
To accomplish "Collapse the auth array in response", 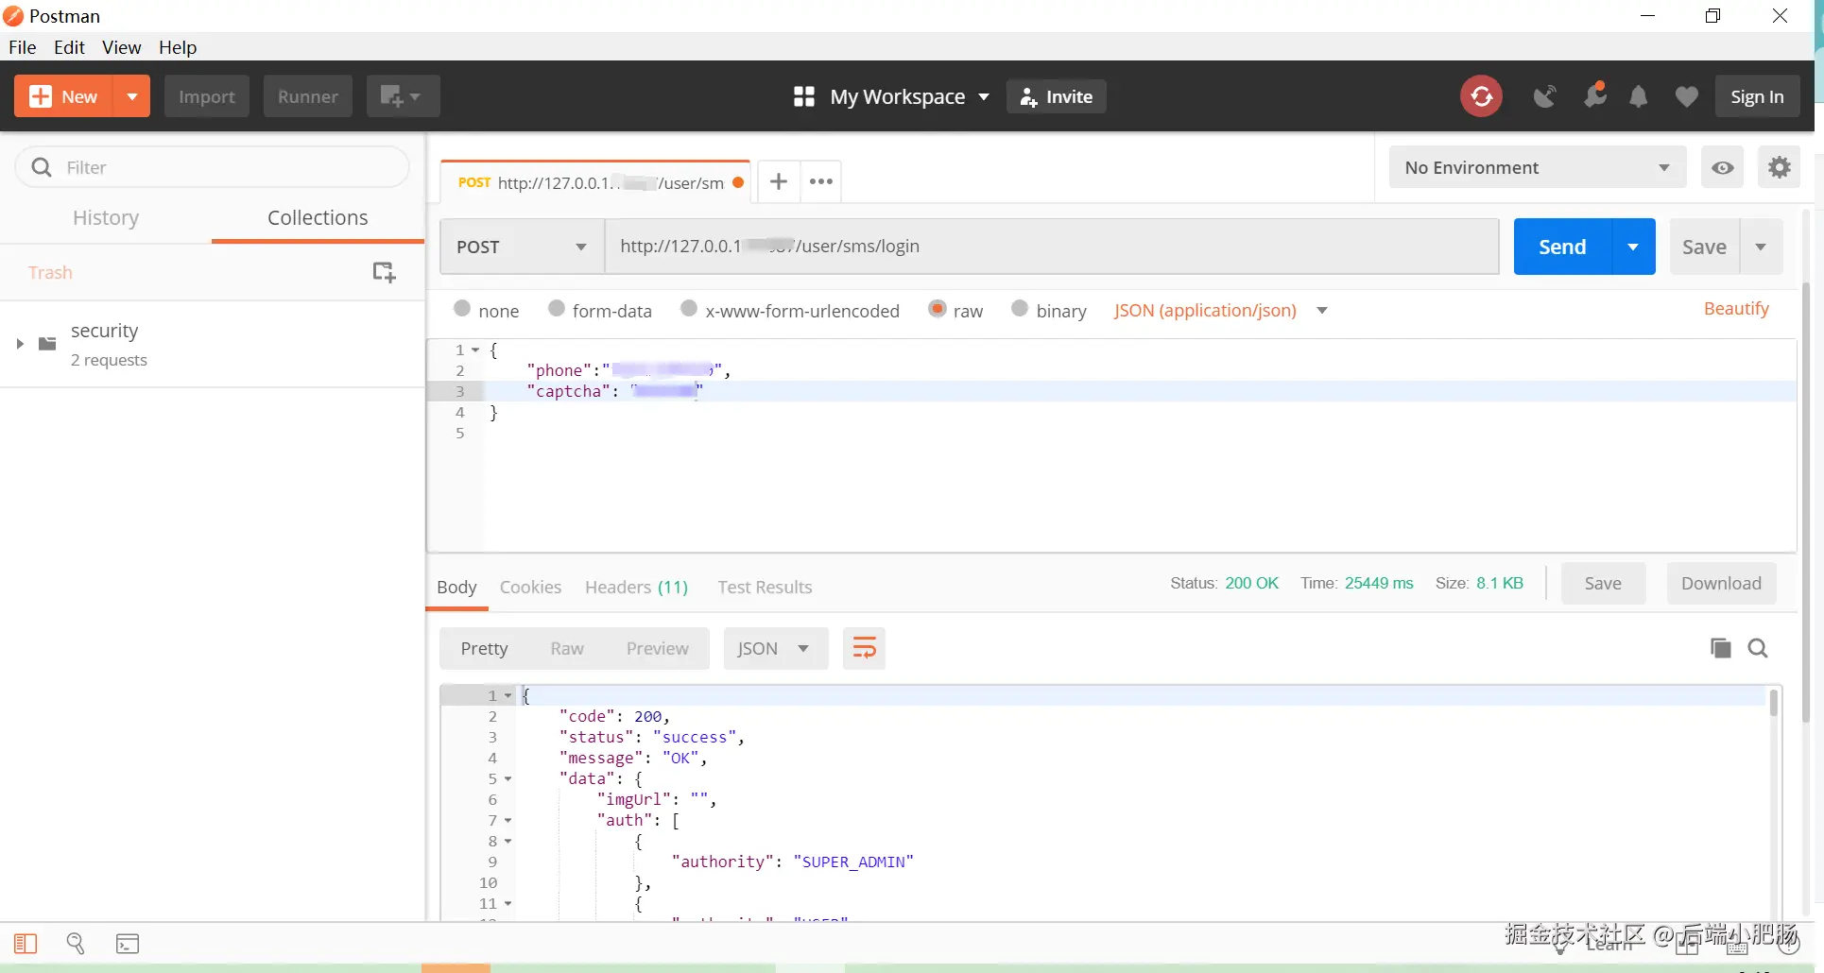I will [x=508, y=821].
